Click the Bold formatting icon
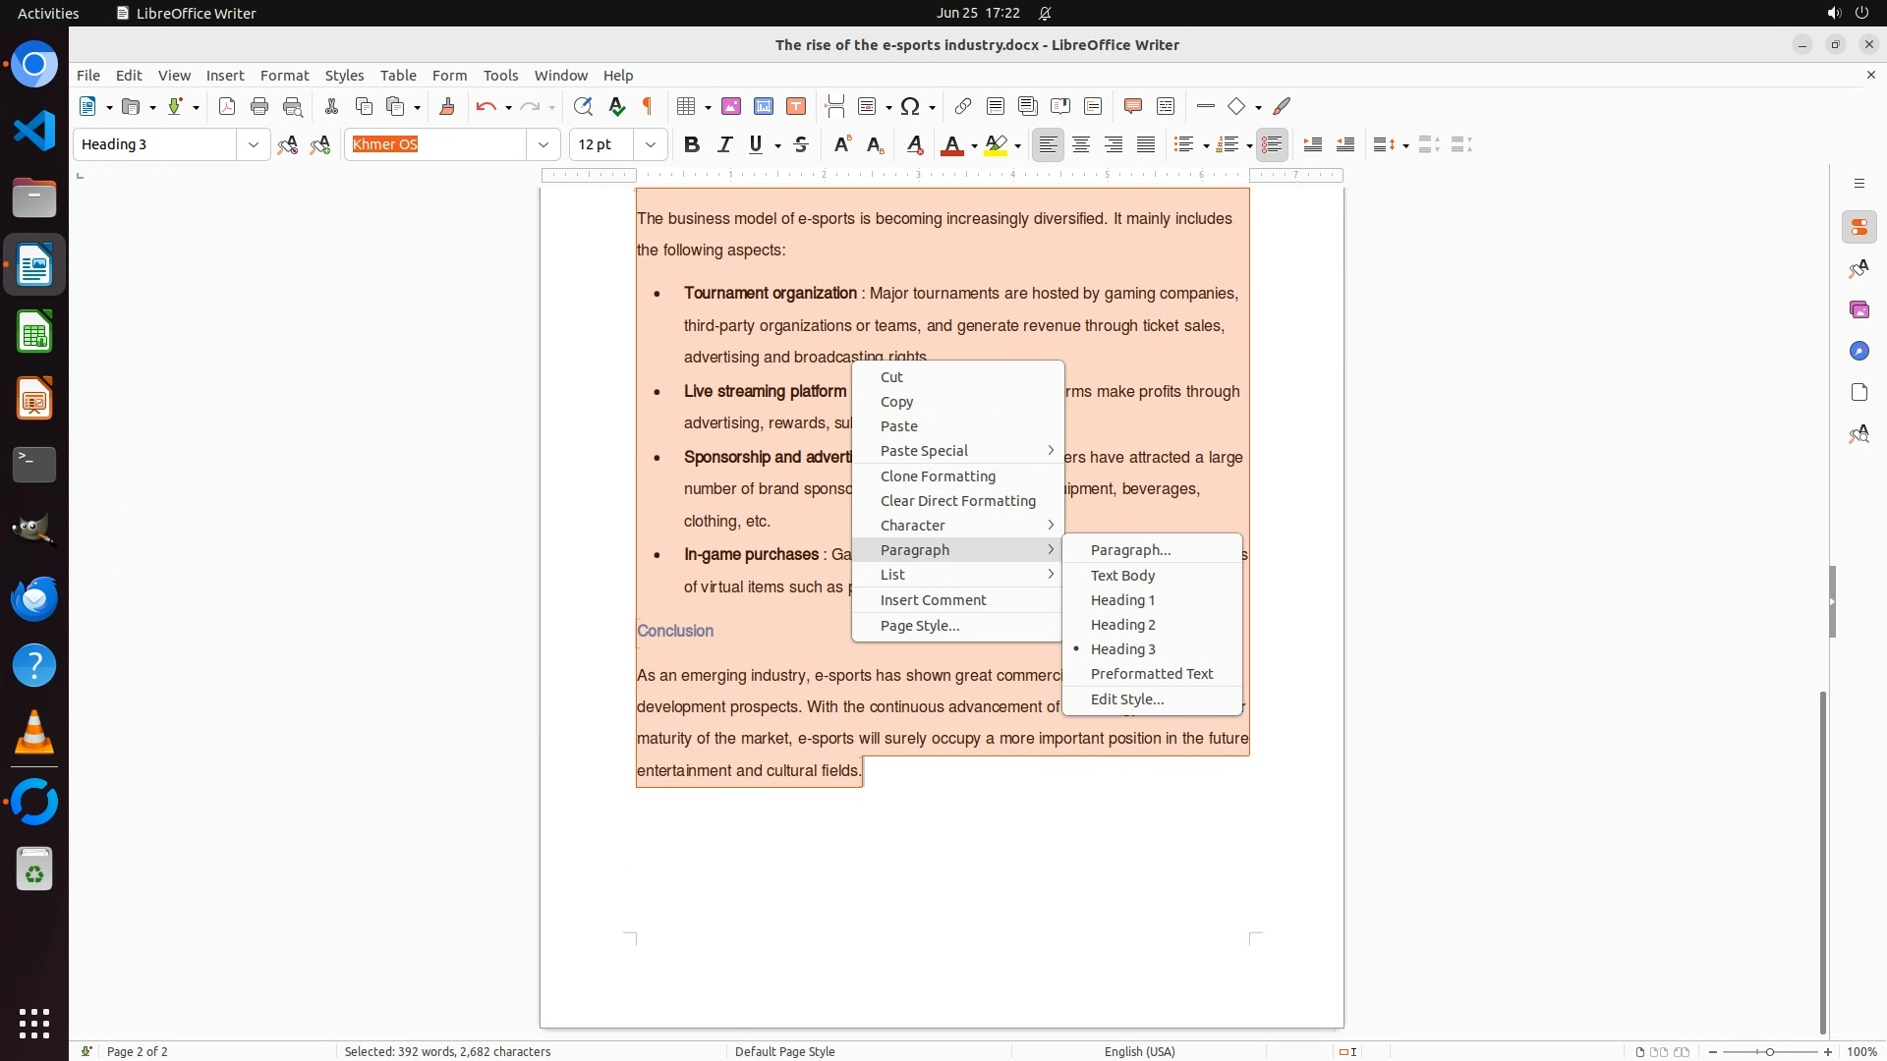1887x1061 pixels. point(692,144)
